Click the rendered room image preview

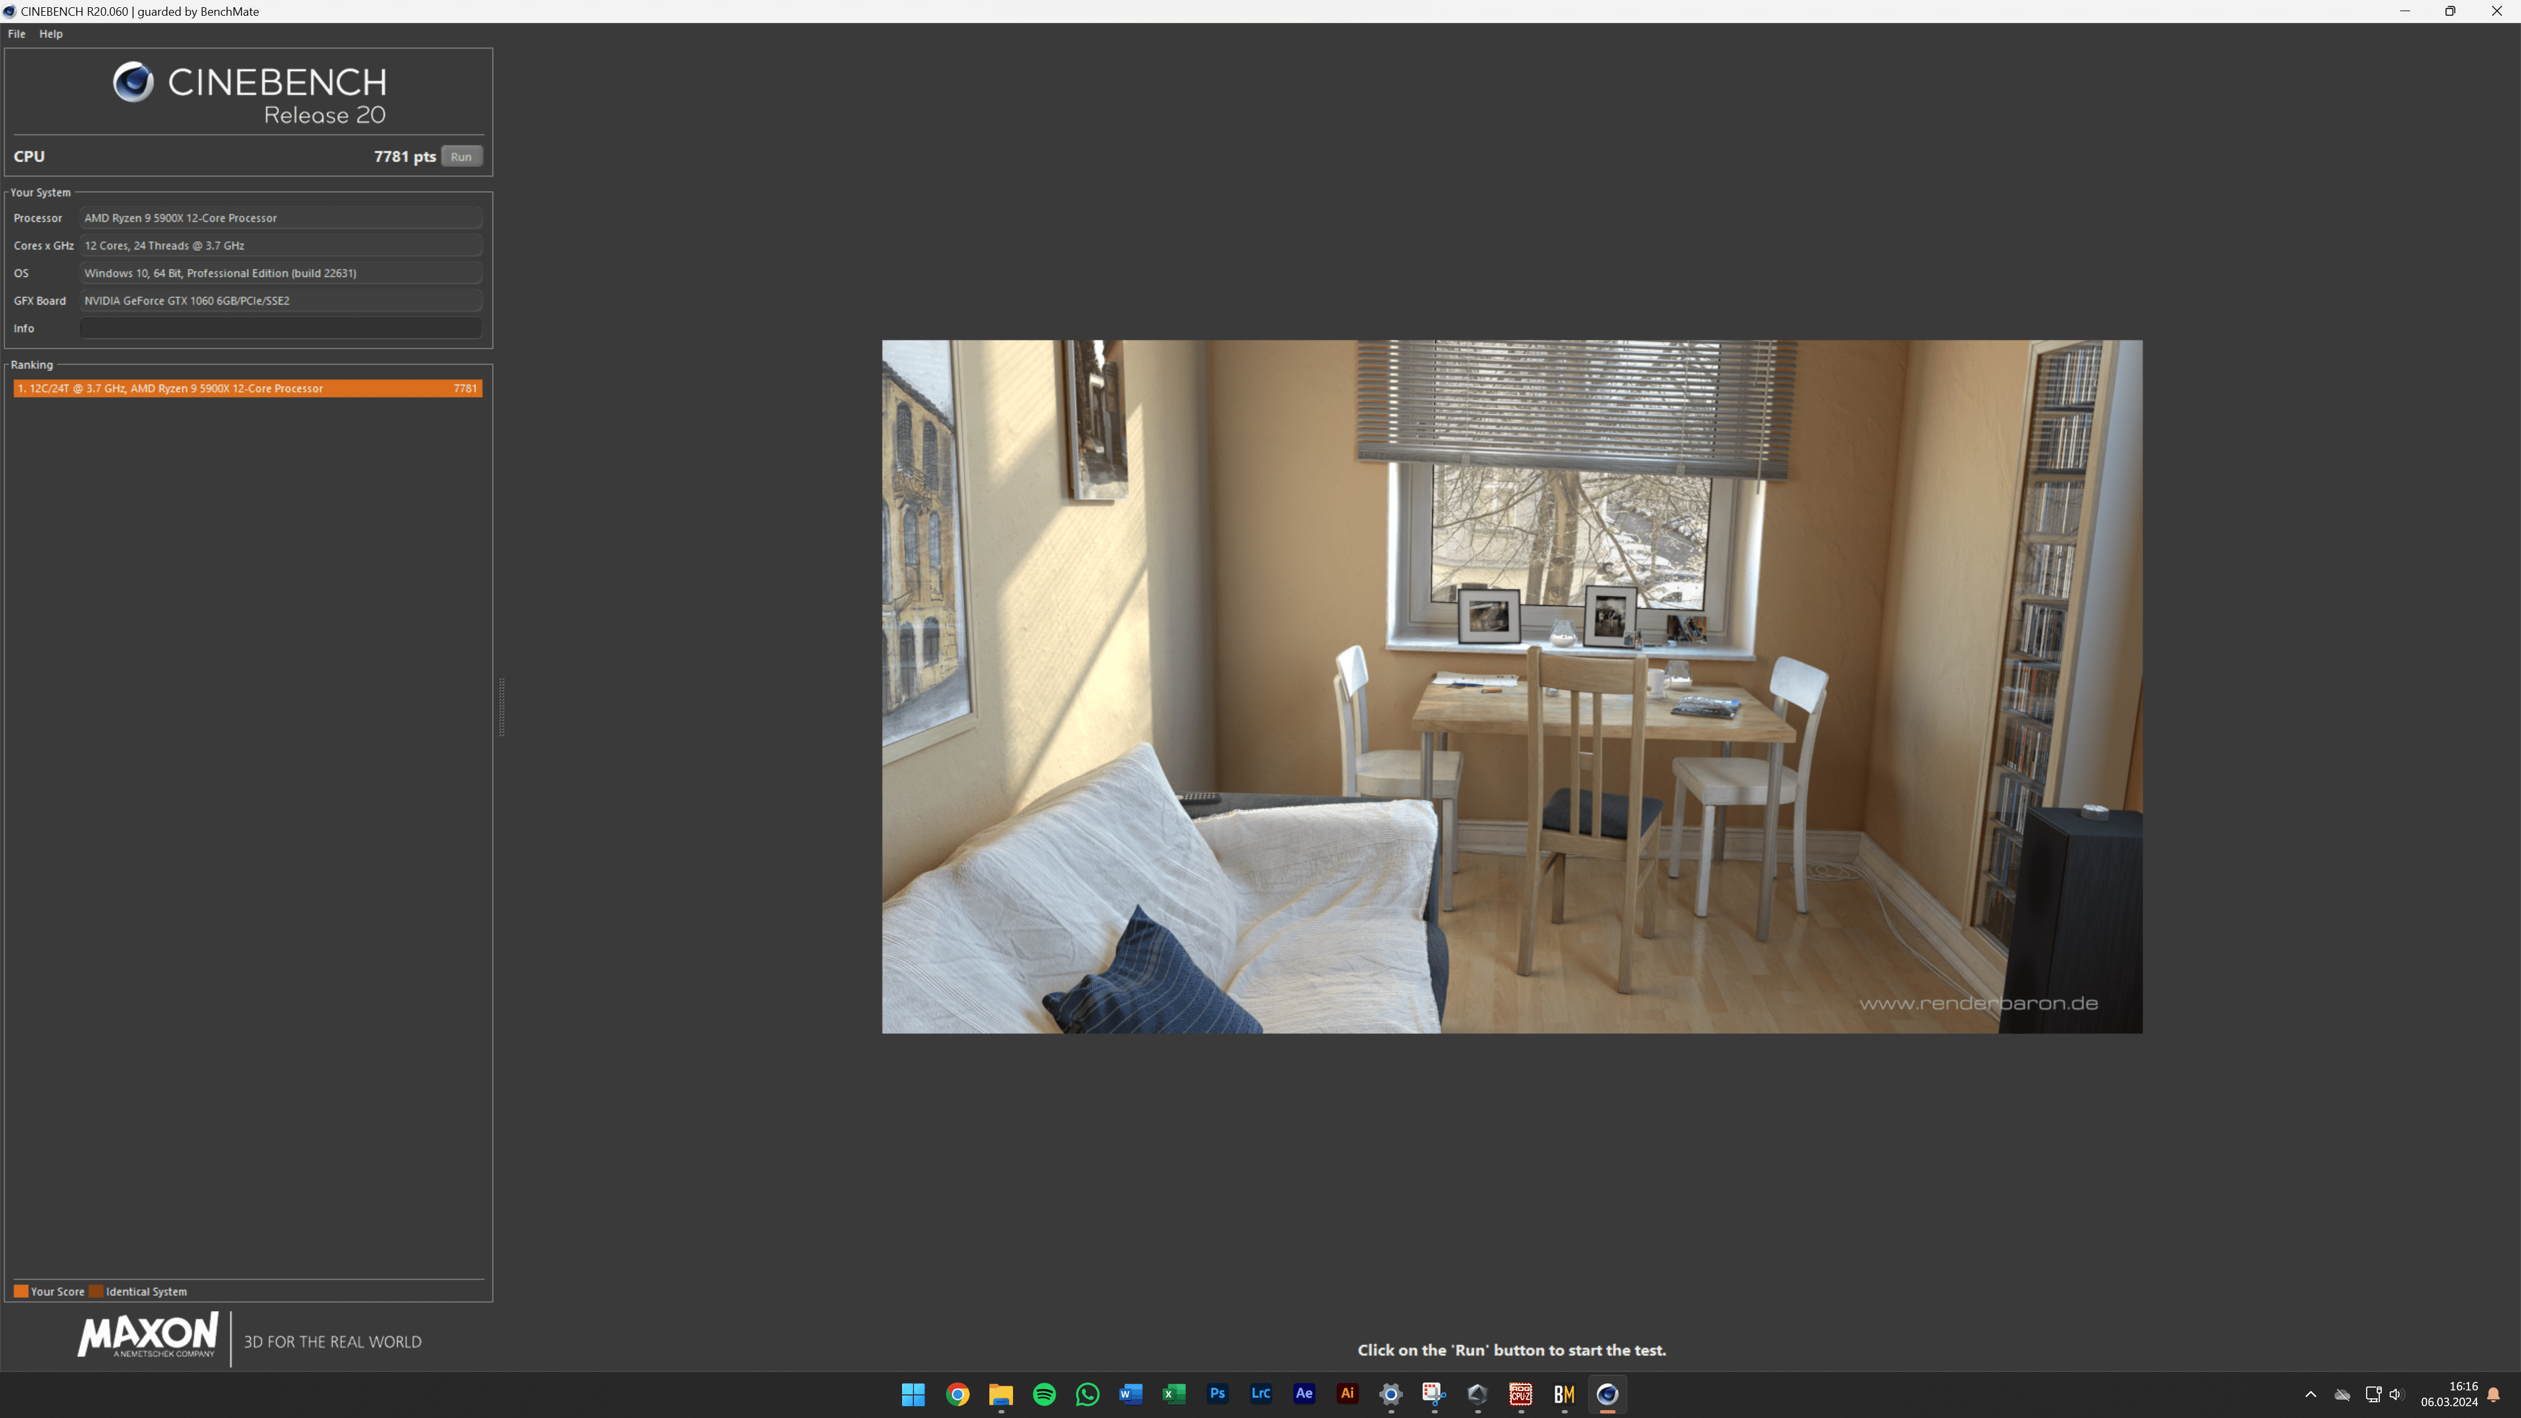[1512, 686]
